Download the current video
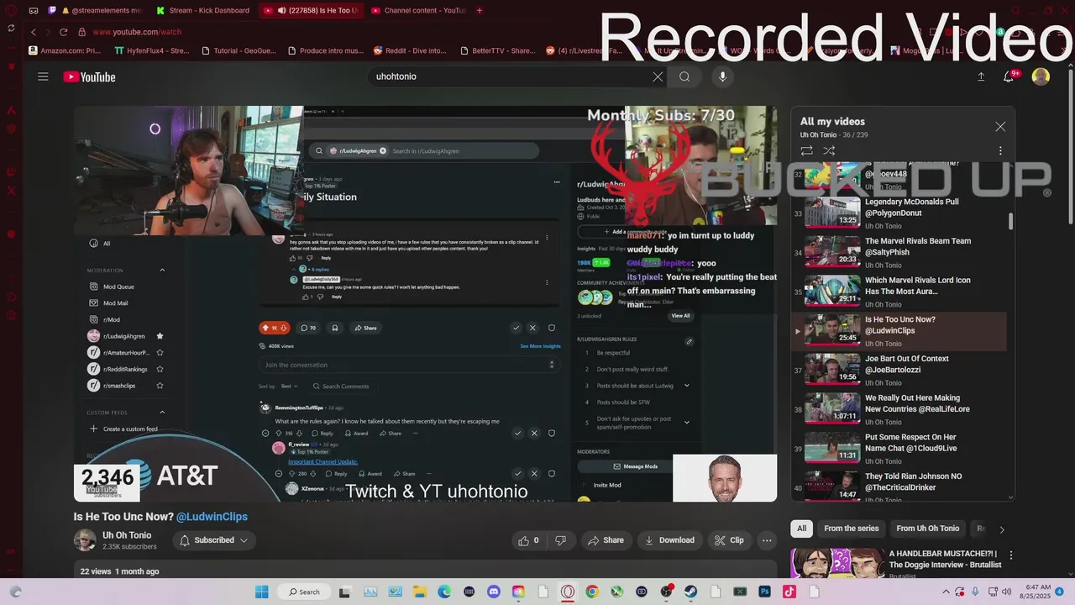 [x=669, y=540]
